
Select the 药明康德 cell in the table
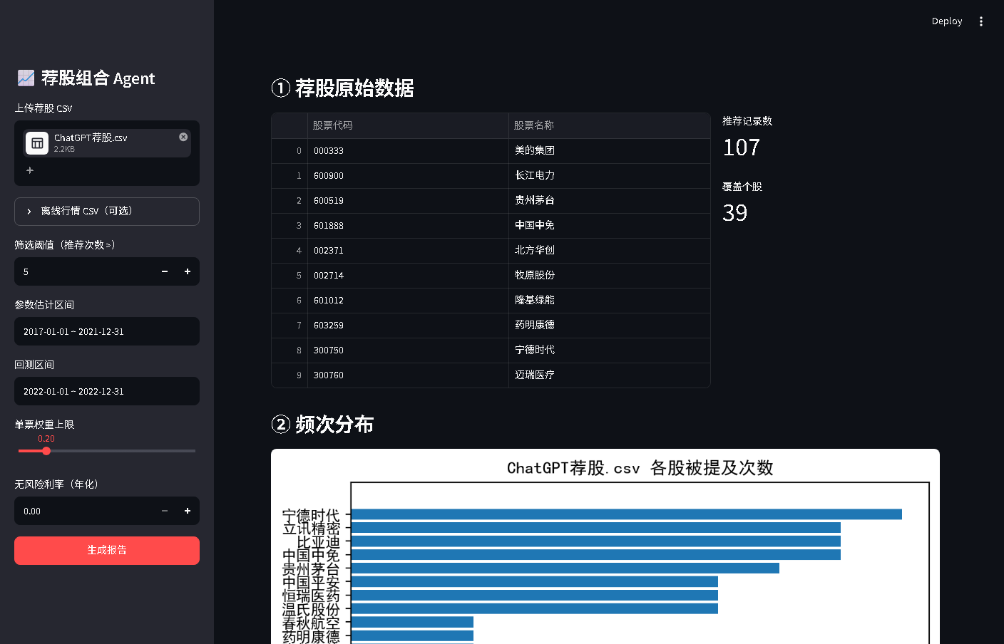(x=610, y=326)
